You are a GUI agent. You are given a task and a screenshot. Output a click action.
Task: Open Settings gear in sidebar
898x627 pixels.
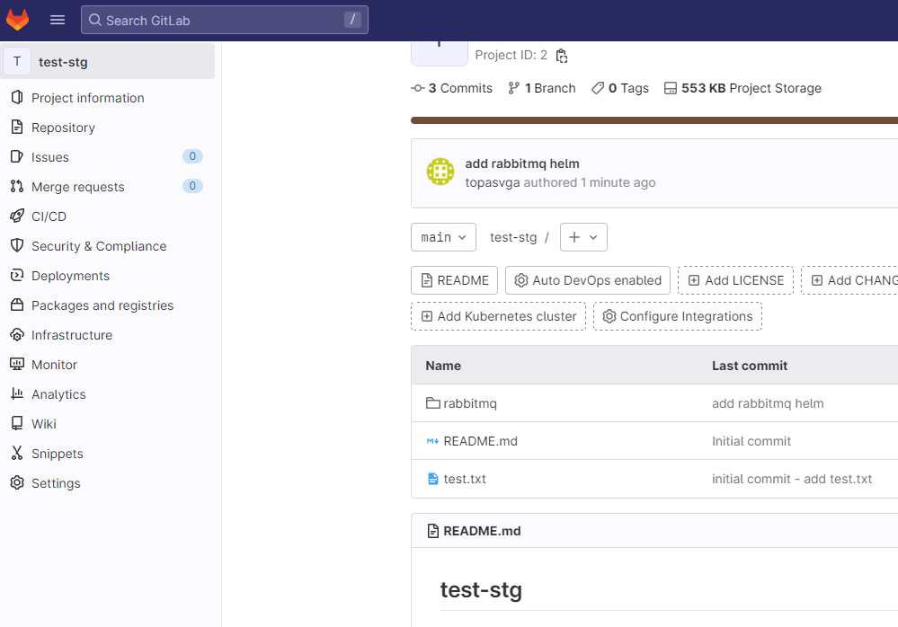pyautogui.click(x=17, y=483)
